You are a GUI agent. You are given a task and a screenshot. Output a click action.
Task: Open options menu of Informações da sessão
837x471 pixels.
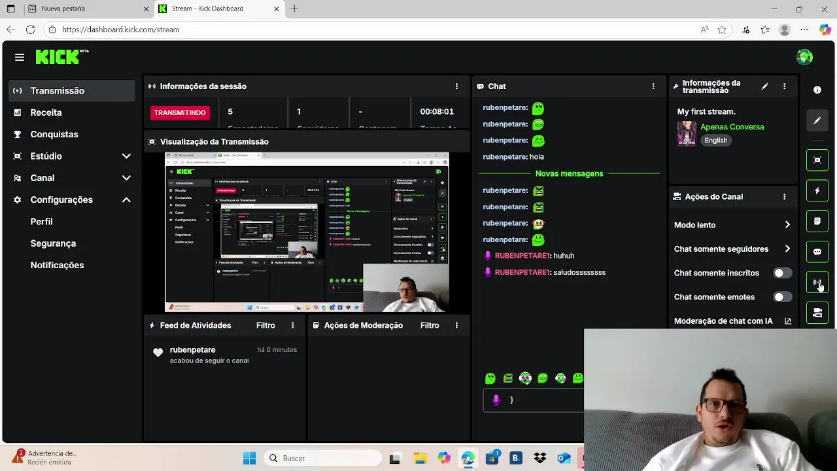click(456, 86)
